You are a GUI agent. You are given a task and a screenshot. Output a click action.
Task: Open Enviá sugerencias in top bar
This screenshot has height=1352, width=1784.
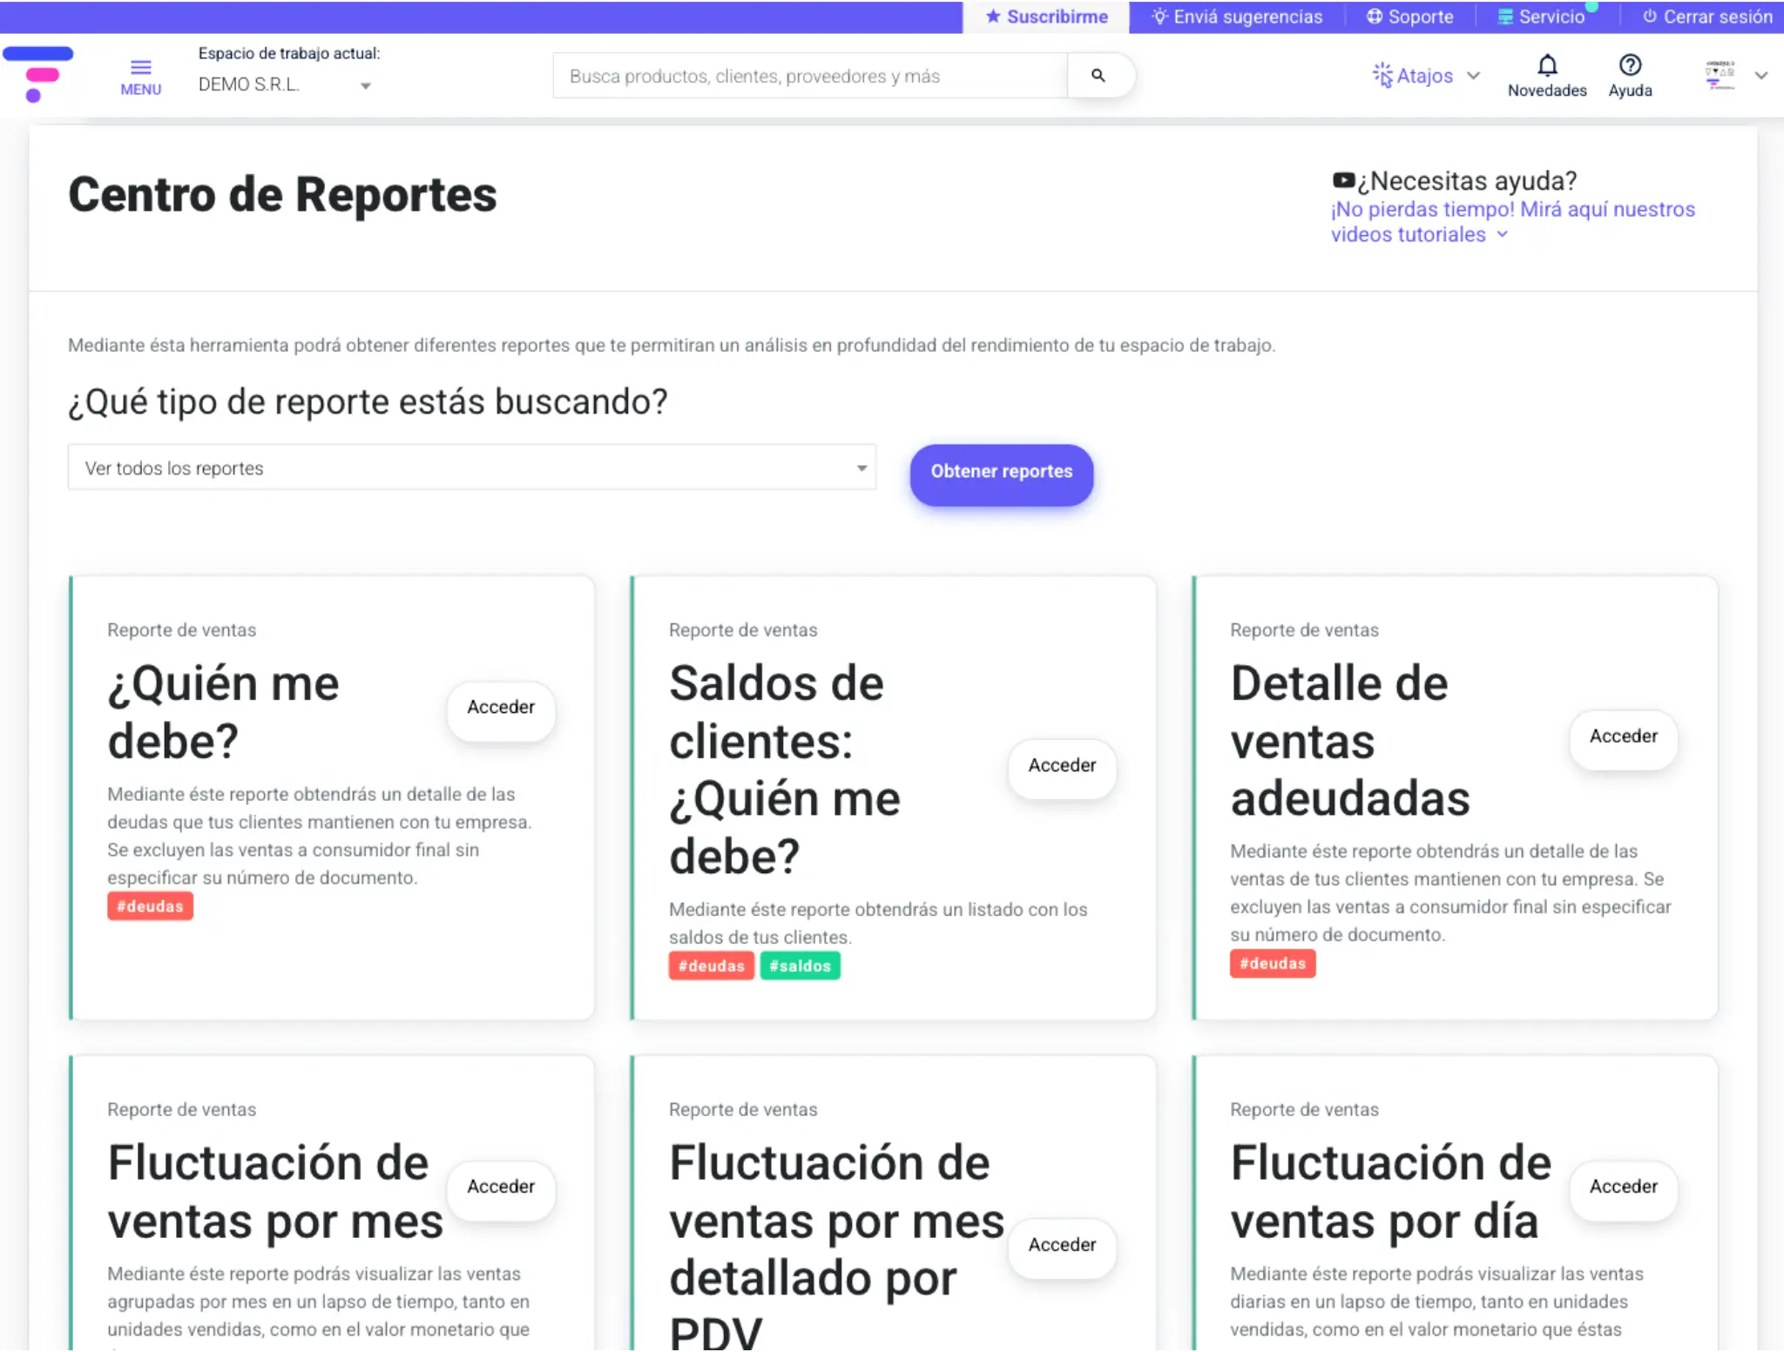1237,17
